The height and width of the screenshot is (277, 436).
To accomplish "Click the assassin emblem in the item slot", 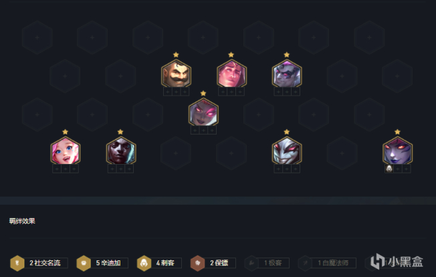I will tap(389, 169).
